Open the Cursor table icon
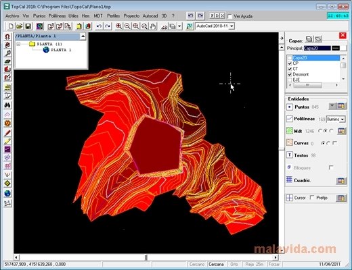Image resolution: width=352 pixels, height=270 pixels. coord(341,198)
